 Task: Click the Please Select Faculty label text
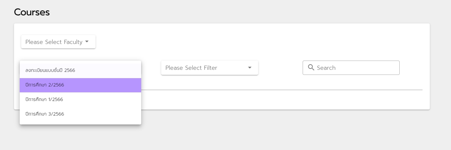tap(54, 42)
